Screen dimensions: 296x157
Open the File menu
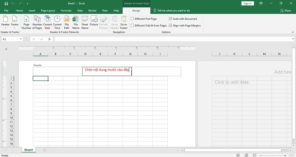[x=6, y=11]
